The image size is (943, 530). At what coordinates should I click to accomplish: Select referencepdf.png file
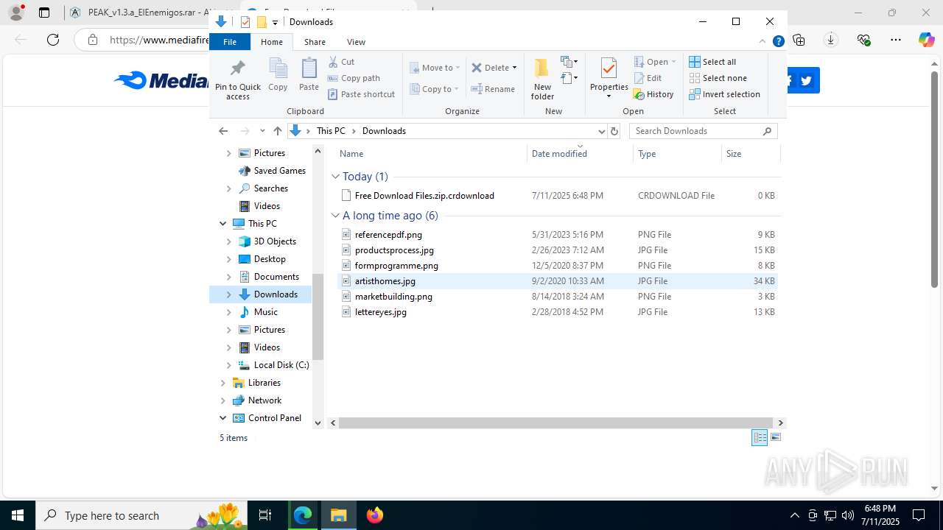[558, 235]
